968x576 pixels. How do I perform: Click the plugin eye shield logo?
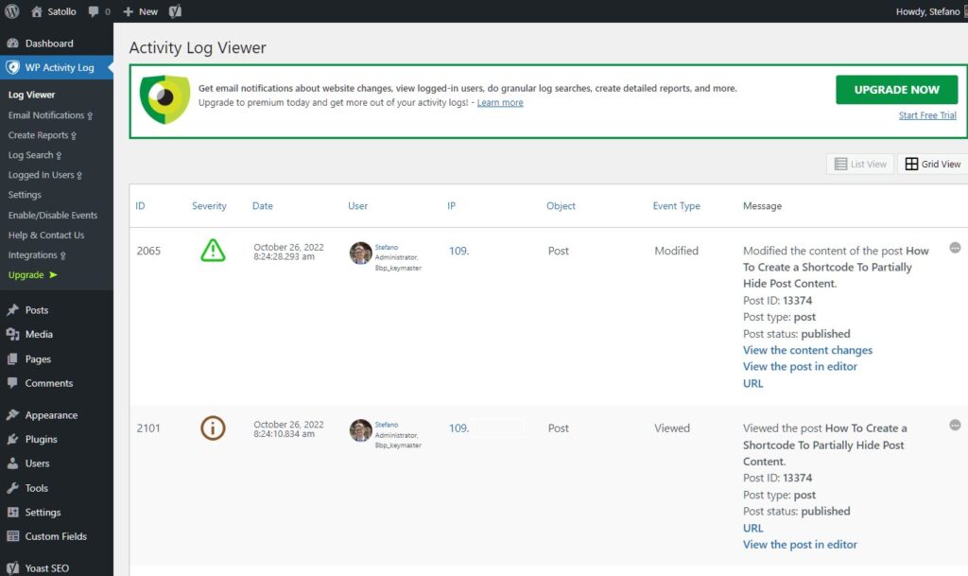[164, 98]
